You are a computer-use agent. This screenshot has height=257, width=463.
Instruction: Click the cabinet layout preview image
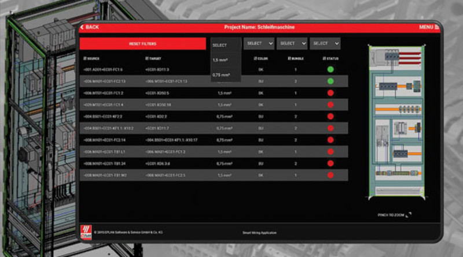tap(396, 122)
